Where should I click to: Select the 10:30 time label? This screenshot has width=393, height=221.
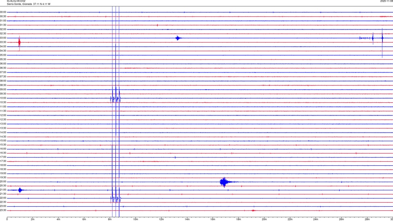[x=3, y=102]
